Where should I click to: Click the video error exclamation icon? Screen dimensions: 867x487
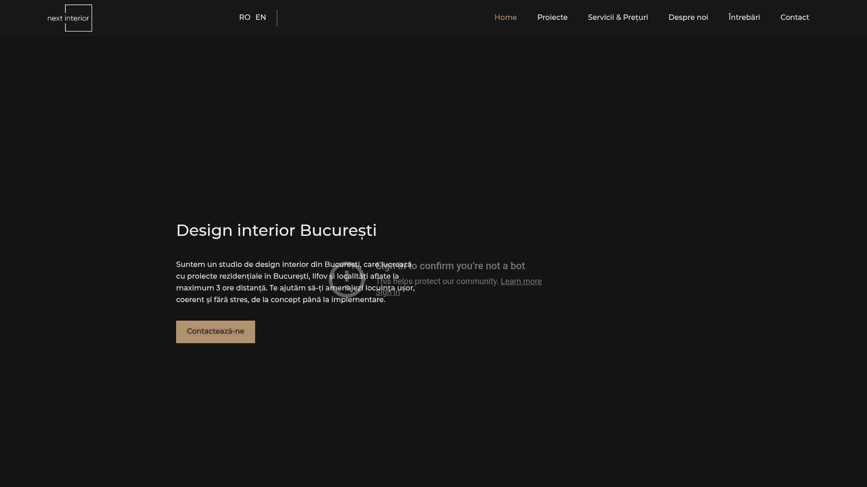[x=347, y=279]
